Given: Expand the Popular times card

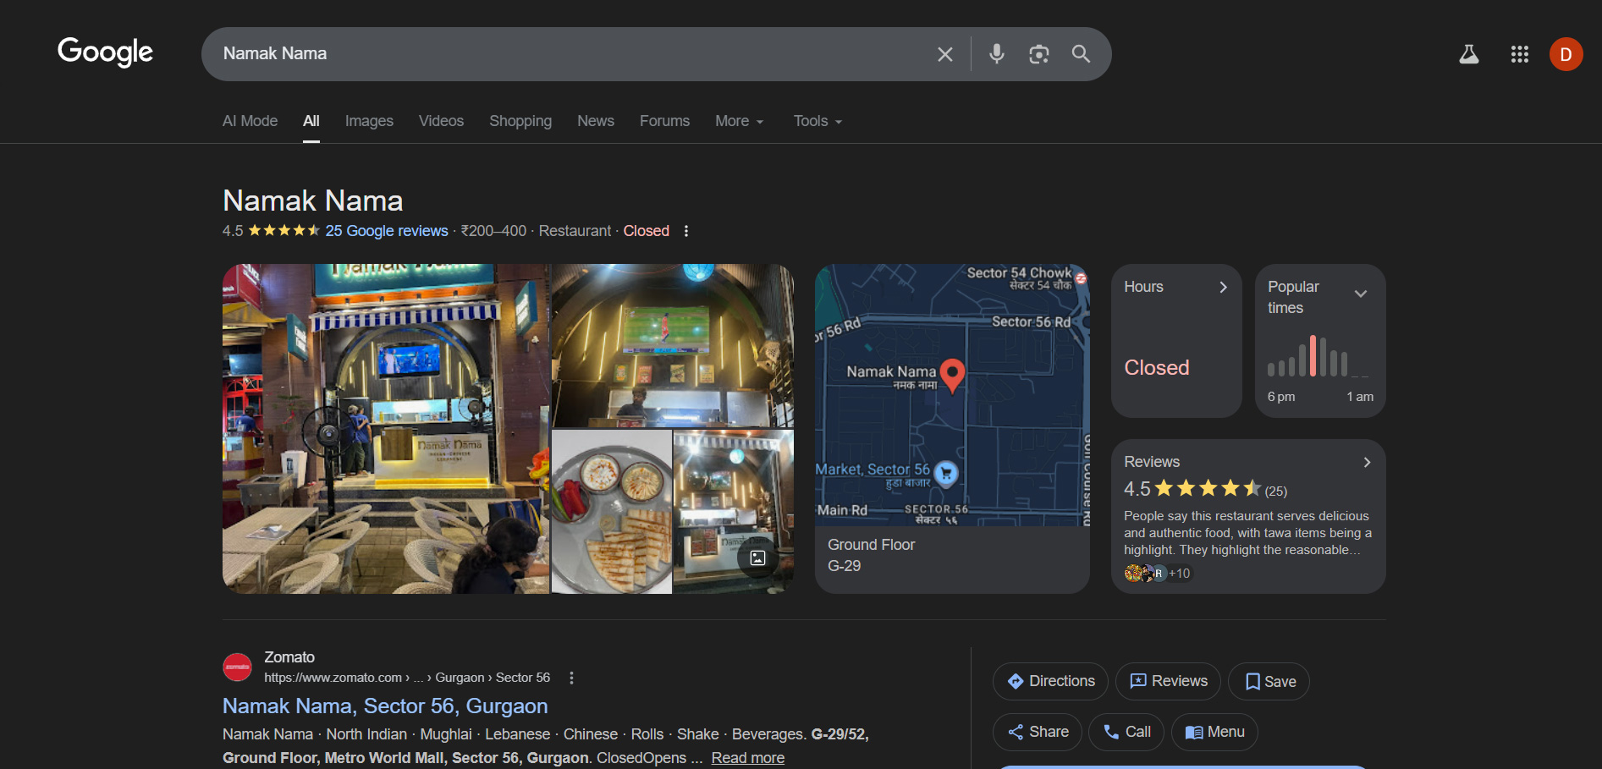Looking at the screenshot, I should point(1360,294).
